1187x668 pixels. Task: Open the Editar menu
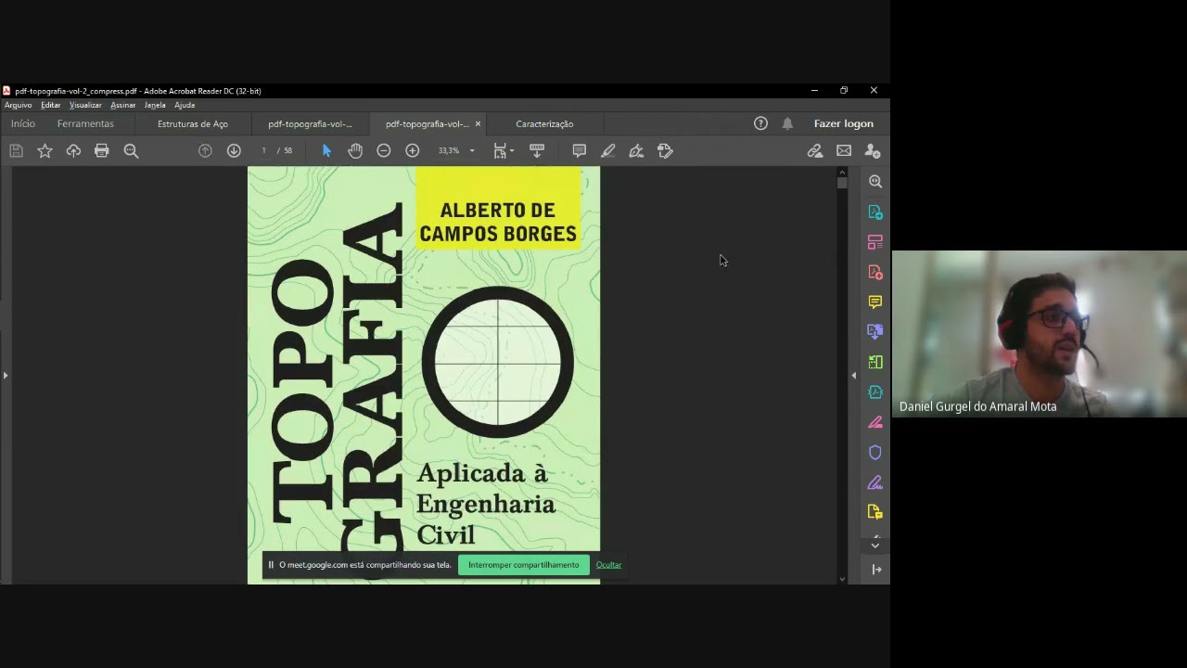pos(50,105)
